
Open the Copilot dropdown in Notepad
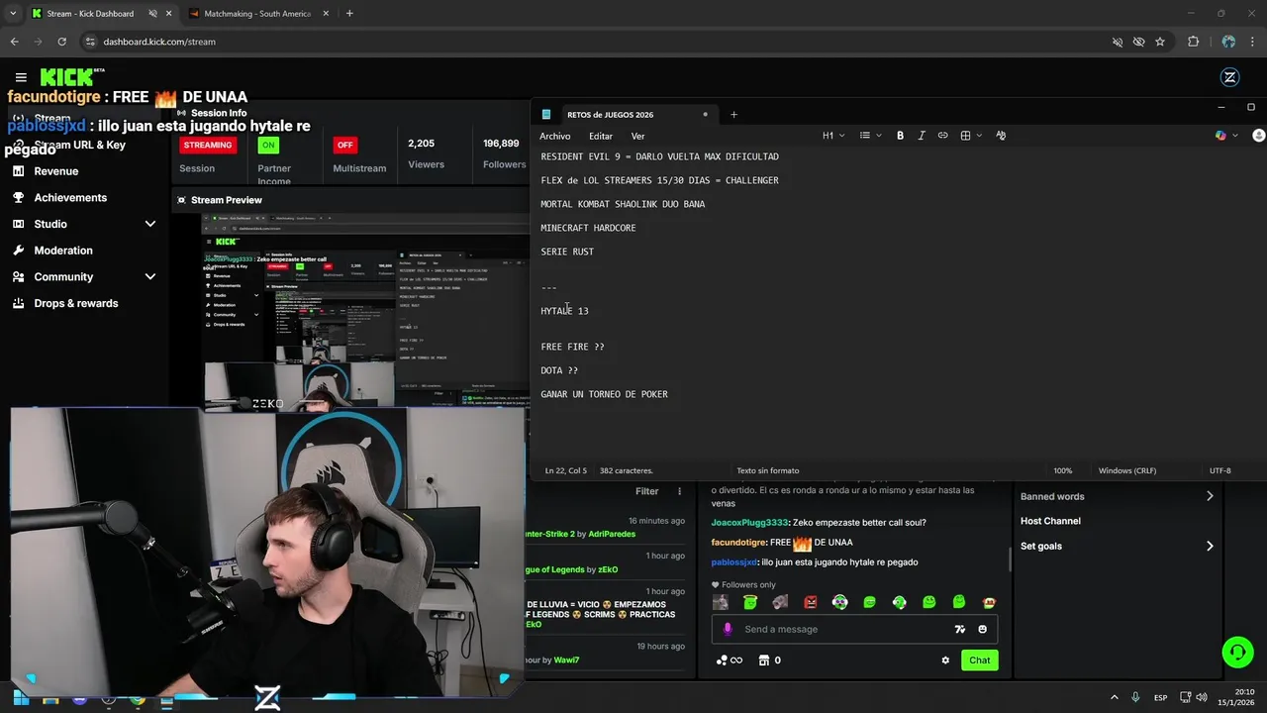click(x=1225, y=136)
